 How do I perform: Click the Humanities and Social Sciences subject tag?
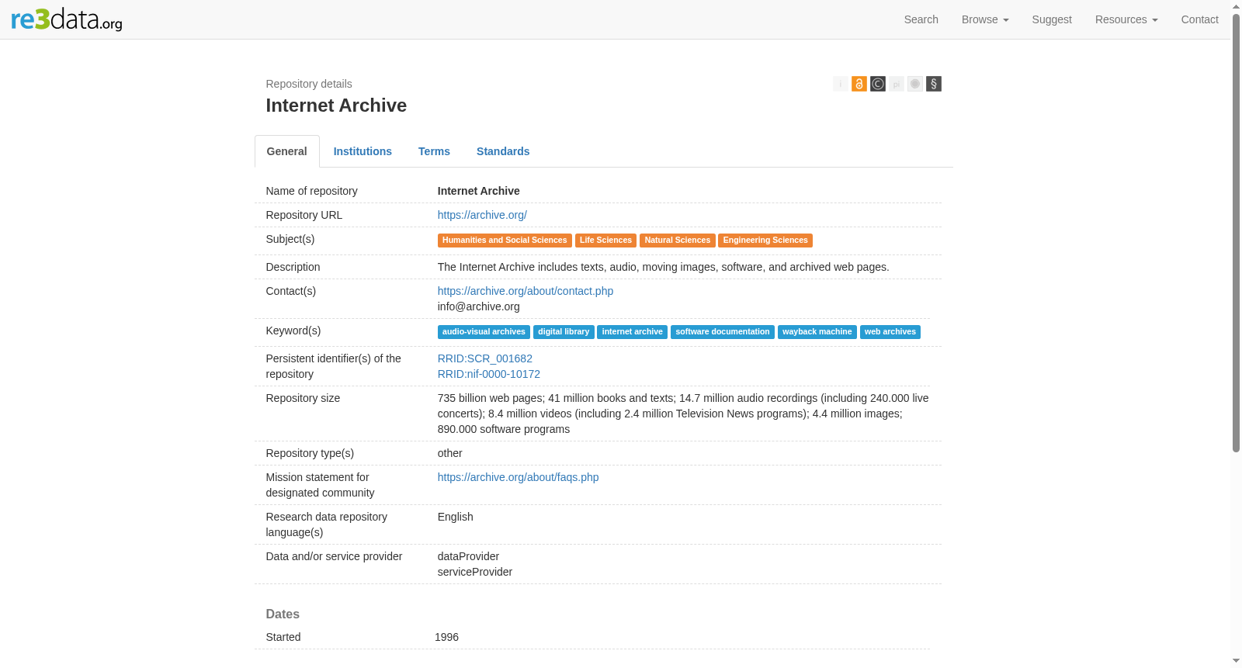point(505,241)
